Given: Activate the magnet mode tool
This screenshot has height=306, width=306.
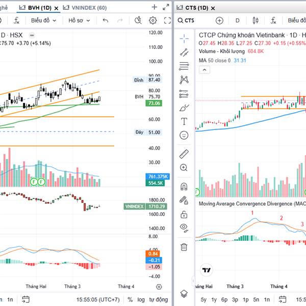Looking at the screenshot, I should coord(184,187).
